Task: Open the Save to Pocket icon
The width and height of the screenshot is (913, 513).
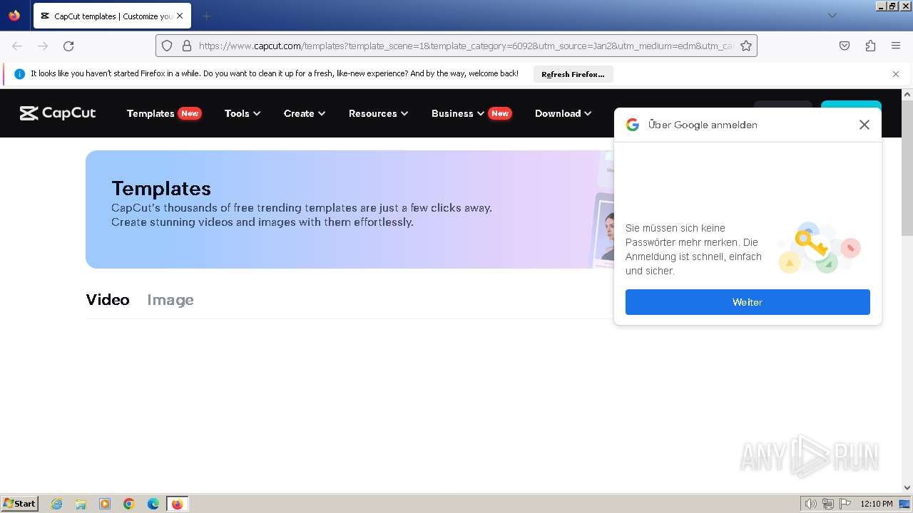Action: pyautogui.click(x=845, y=46)
